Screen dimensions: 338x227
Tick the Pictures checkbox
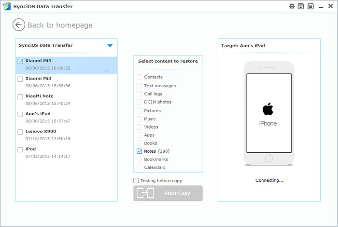point(139,111)
